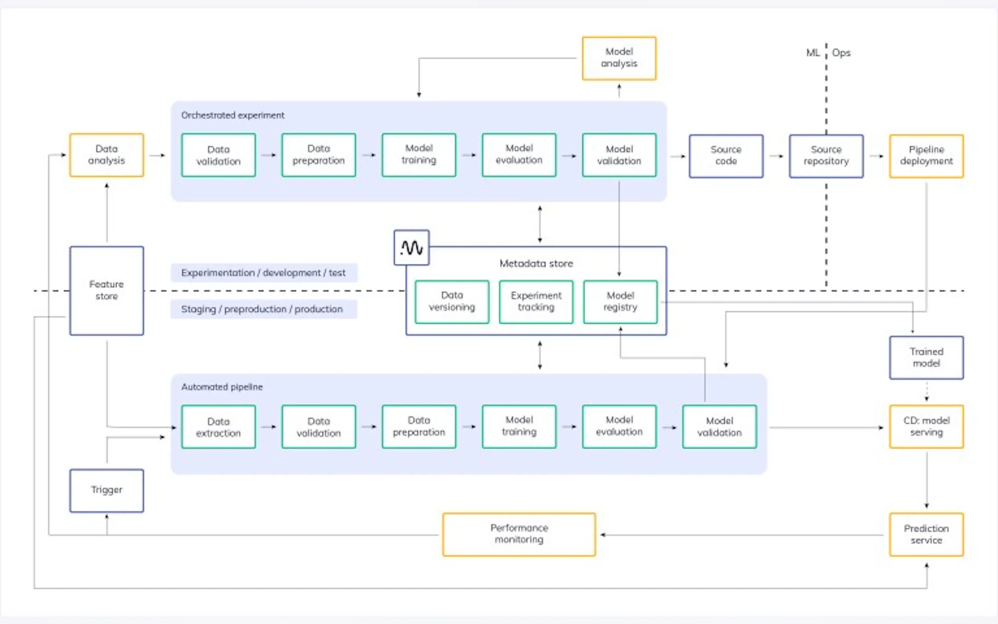Select the Source repository node
The width and height of the screenshot is (998, 624).
pos(826,156)
